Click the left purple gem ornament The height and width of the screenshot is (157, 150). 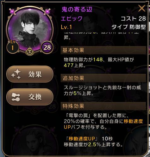(12, 11)
